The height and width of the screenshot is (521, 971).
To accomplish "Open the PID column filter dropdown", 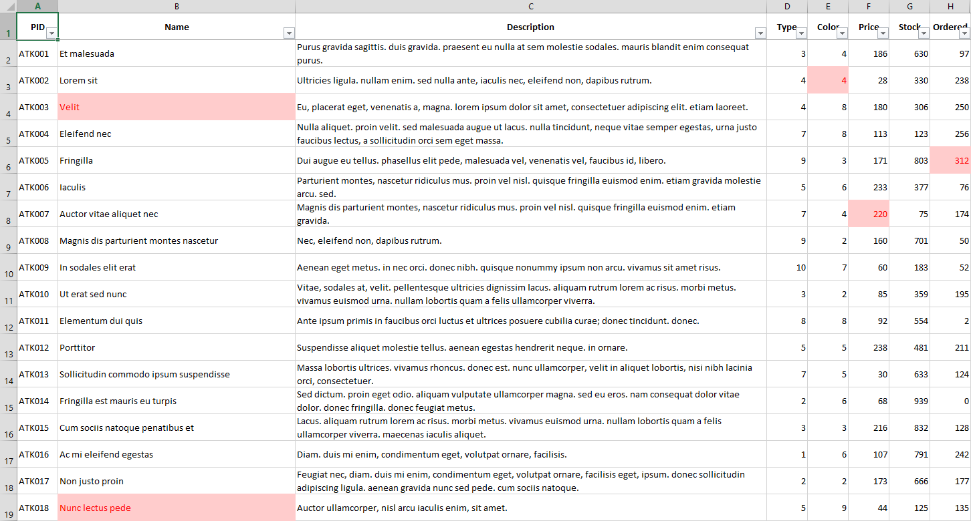I will (x=51, y=33).
